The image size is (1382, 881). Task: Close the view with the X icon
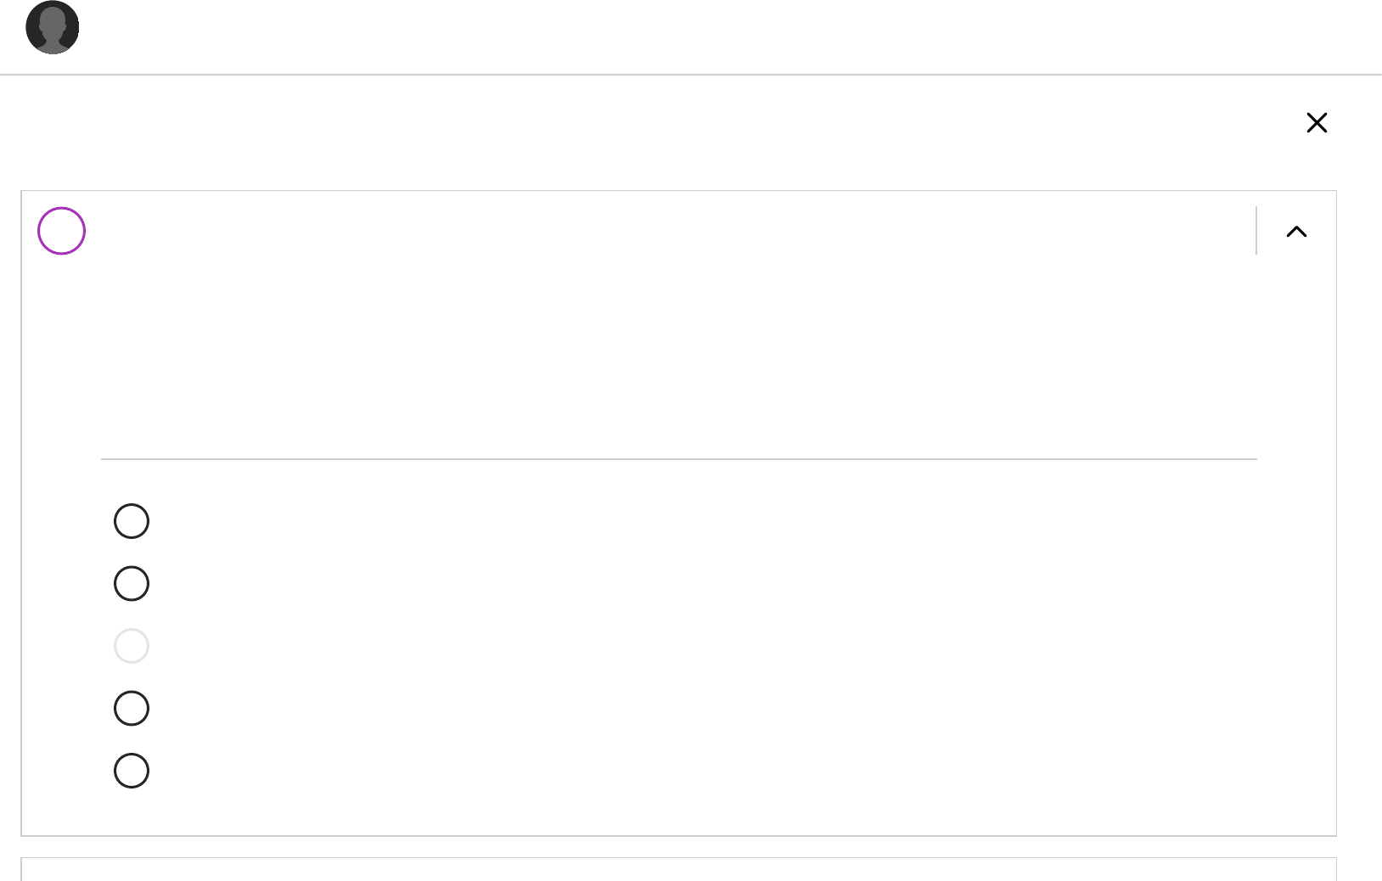tap(1317, 123)
